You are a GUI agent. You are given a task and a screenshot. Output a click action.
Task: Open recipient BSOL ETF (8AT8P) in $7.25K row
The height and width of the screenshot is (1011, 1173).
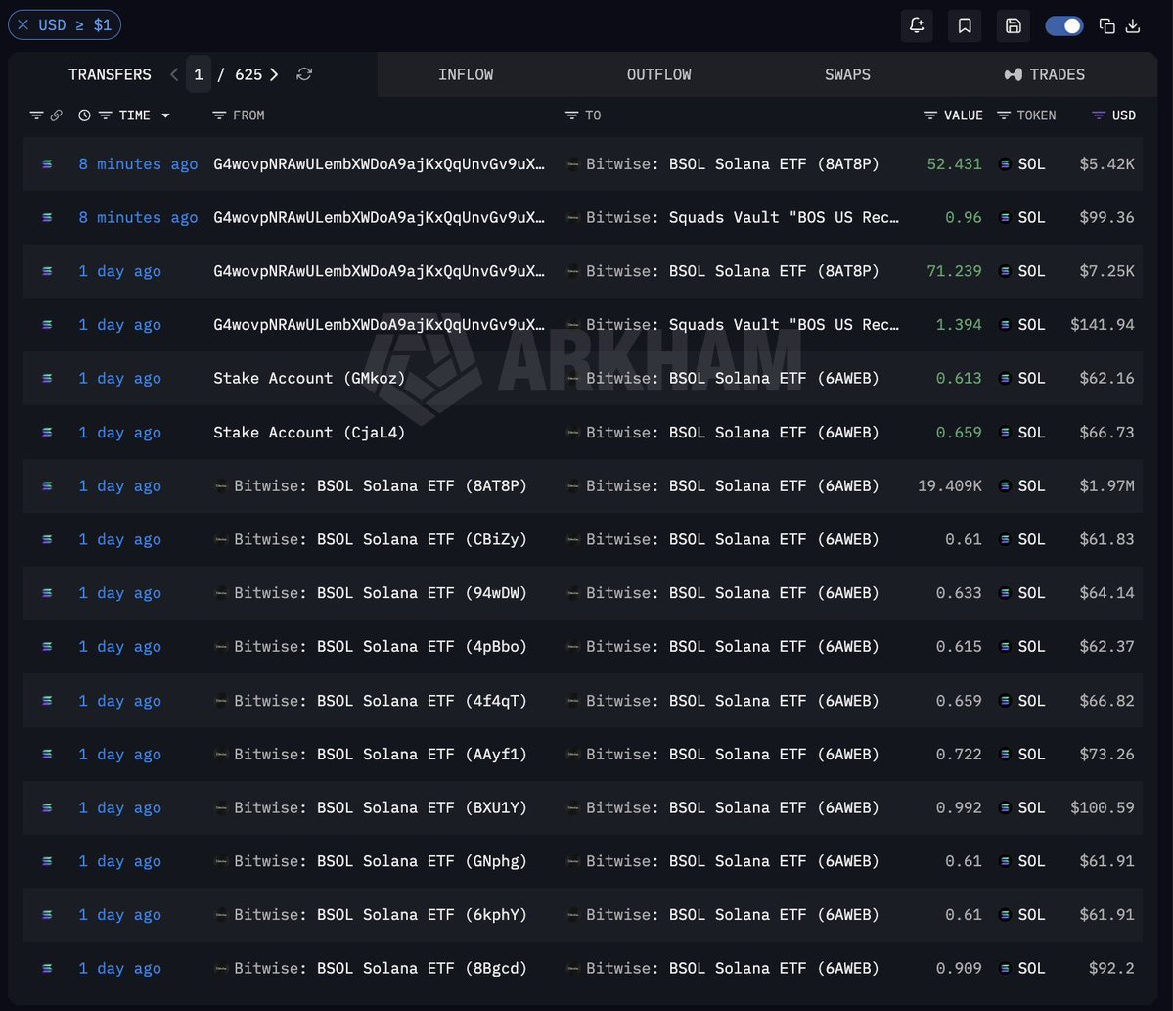733,271
